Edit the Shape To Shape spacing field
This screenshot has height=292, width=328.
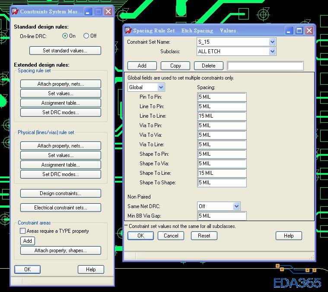(x=222, y=183)
